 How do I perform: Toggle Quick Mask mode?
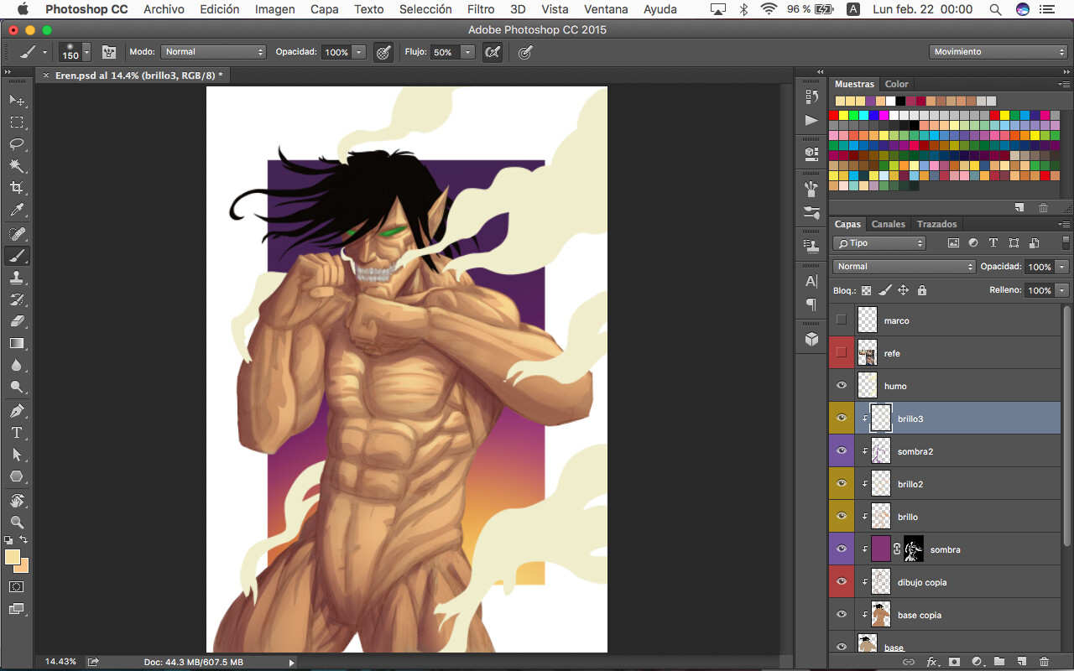pyautogui.click(x=17, y=587)
